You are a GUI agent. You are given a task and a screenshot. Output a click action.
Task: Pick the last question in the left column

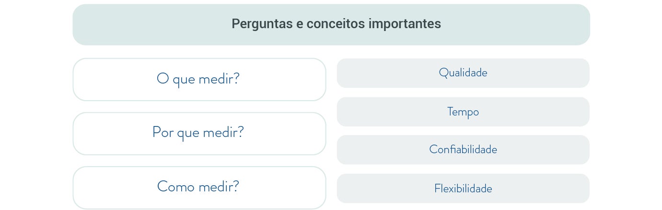(199, 187)
